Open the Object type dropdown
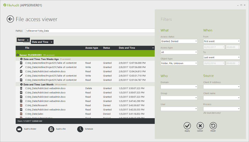 pos(179,63)
